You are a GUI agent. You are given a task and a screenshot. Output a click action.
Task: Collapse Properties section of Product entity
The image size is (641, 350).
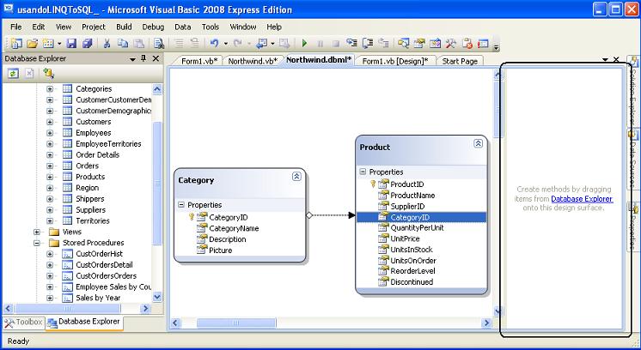(363, 172)
